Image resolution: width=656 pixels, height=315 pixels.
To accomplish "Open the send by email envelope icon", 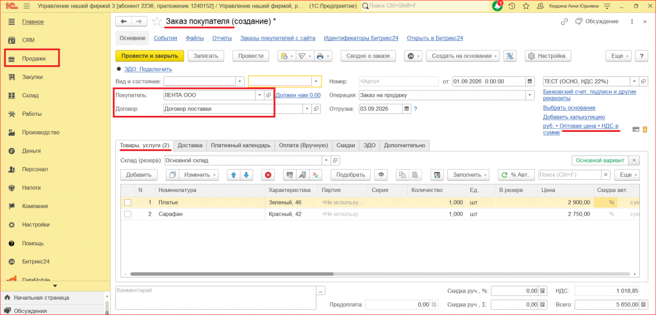I will point(304,56).
